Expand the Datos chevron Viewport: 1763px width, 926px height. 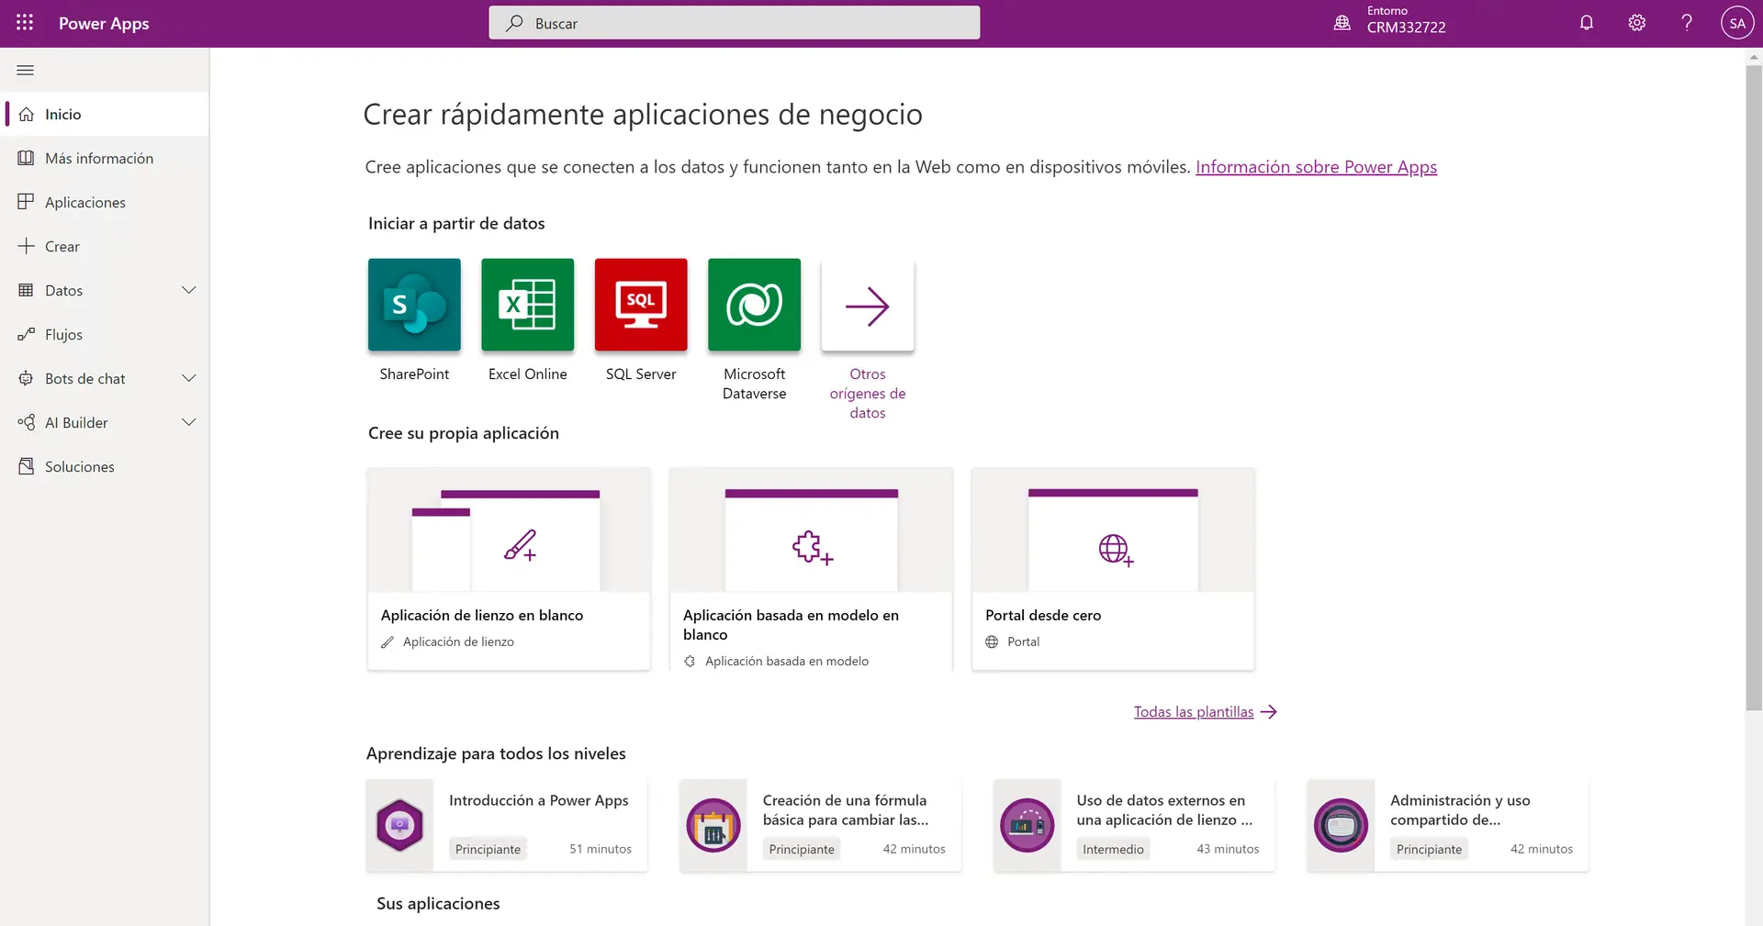point(189,290)
